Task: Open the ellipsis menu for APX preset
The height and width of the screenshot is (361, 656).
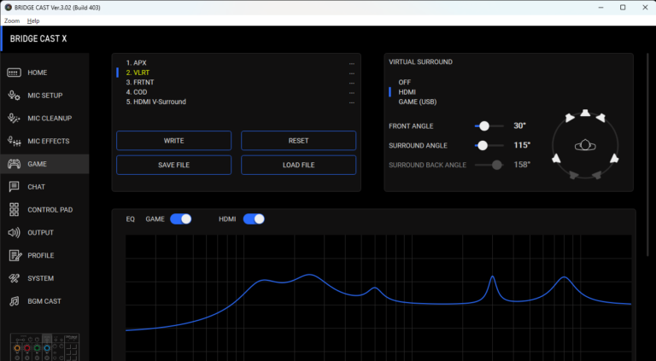Action: pyautogui.click(x=351, y=63)
